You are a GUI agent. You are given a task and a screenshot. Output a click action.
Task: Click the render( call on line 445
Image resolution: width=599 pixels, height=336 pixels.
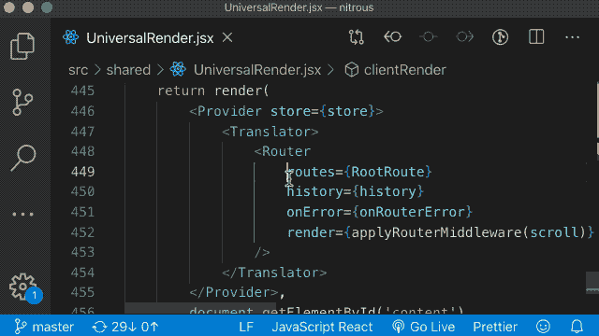(x=241, y=91)
